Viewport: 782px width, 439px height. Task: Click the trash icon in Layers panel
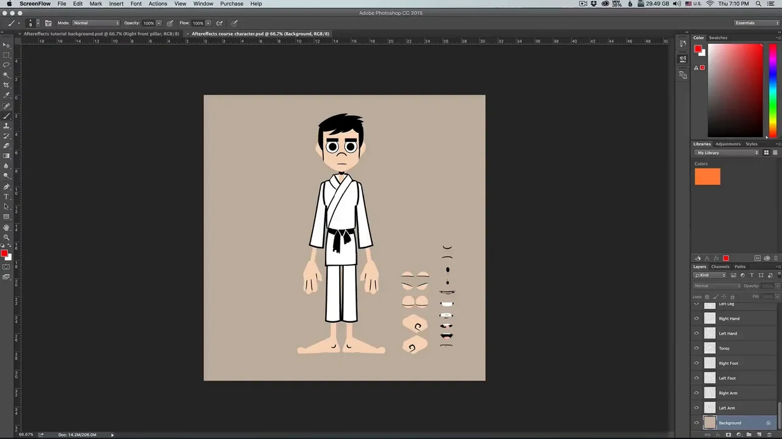click(769, 435)
